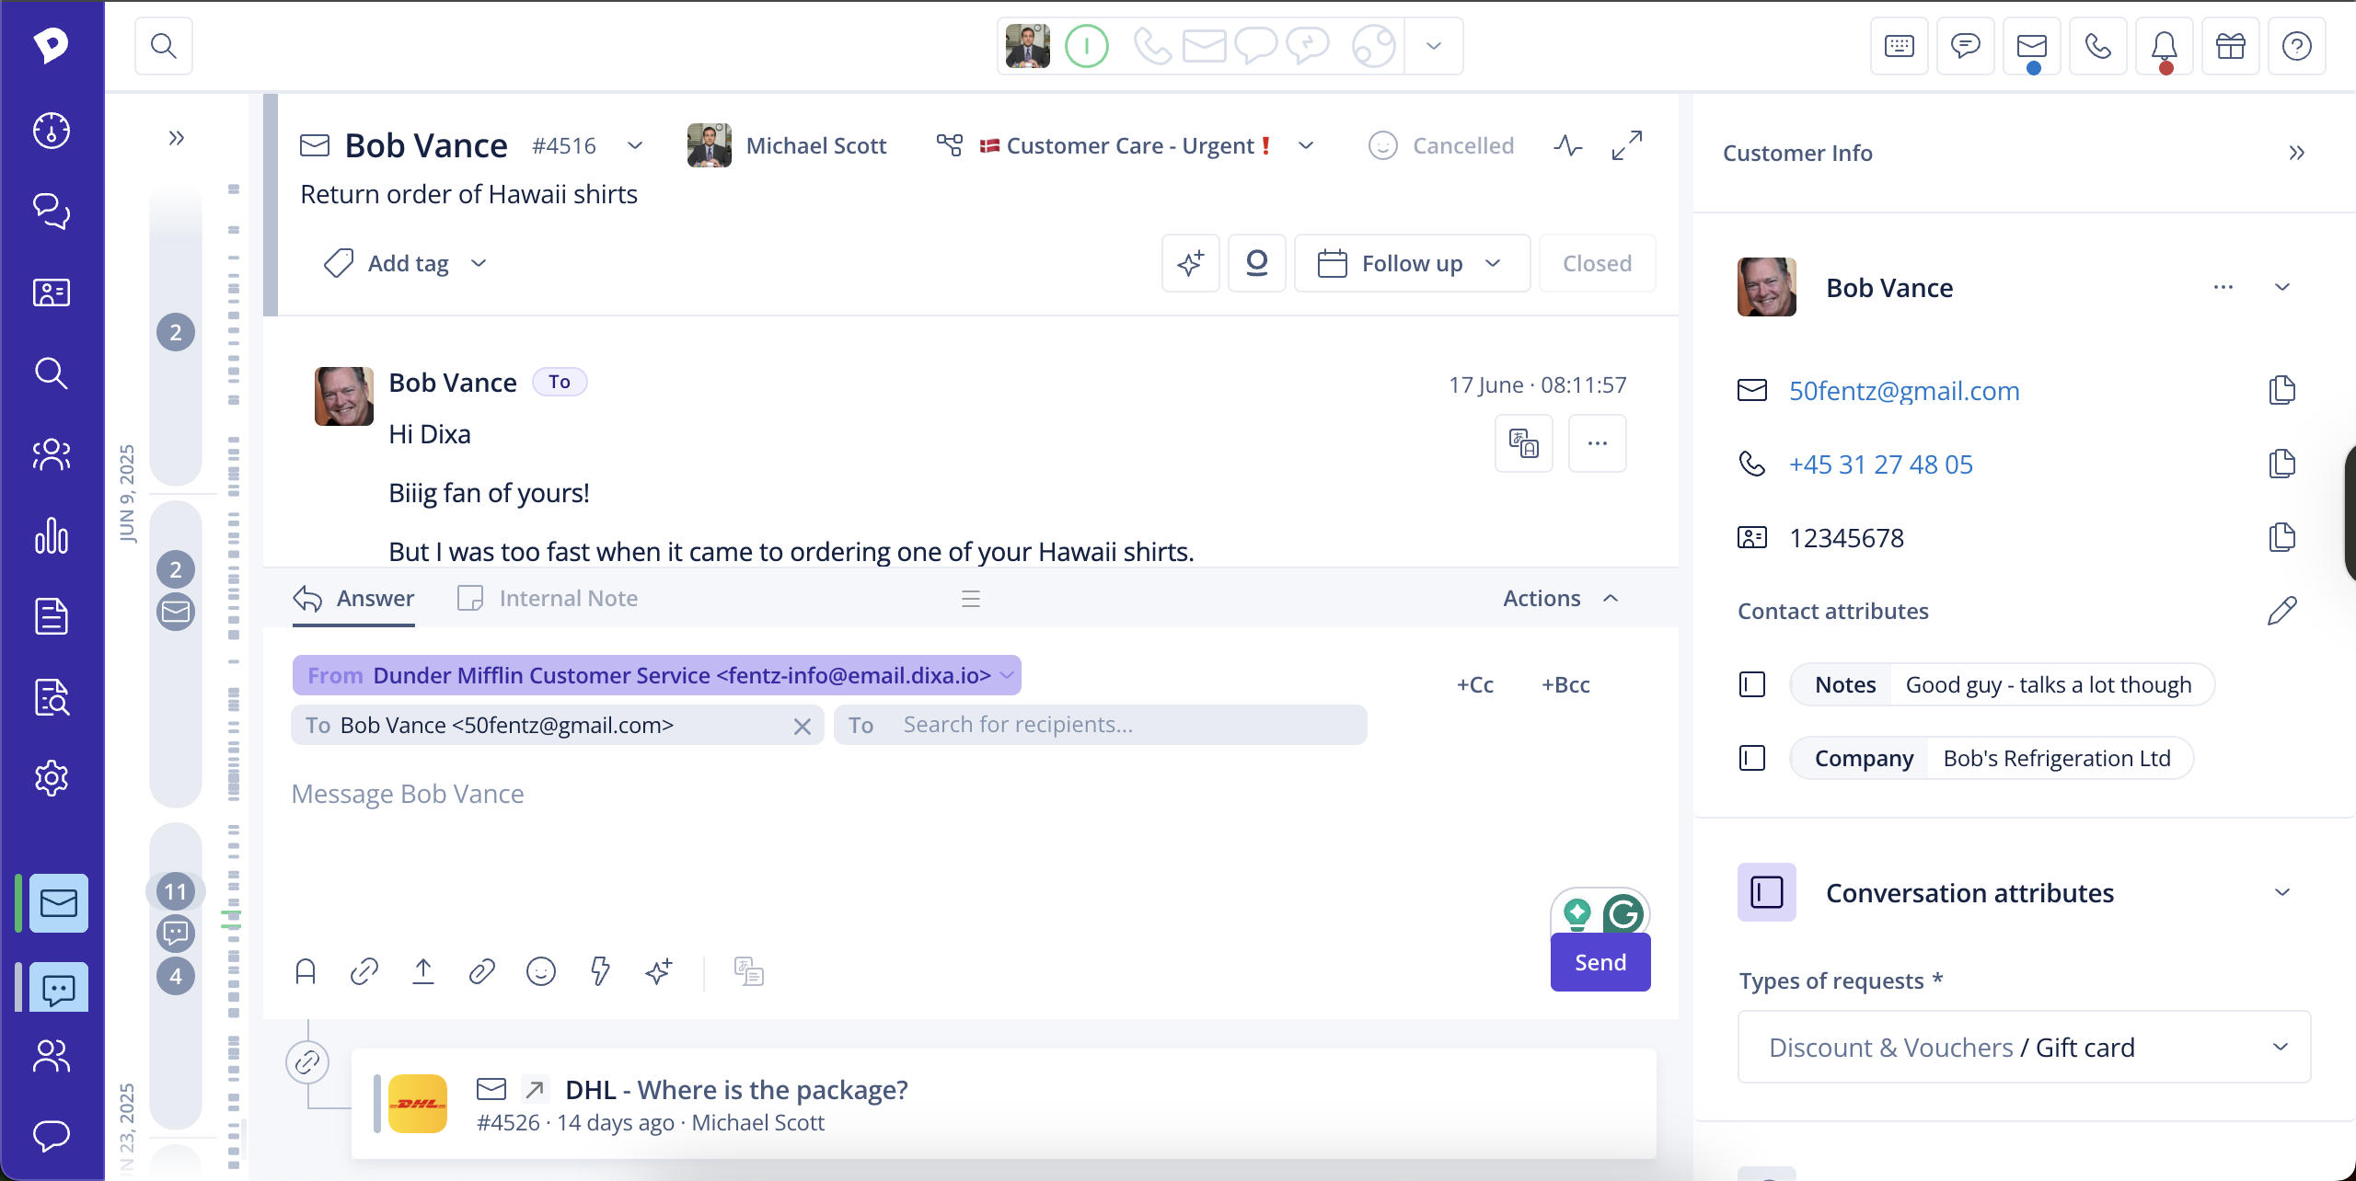2356x1181 pixels.
Task: Open the dialer phone icon in the top bar
Action: (x=2097, y=46)
